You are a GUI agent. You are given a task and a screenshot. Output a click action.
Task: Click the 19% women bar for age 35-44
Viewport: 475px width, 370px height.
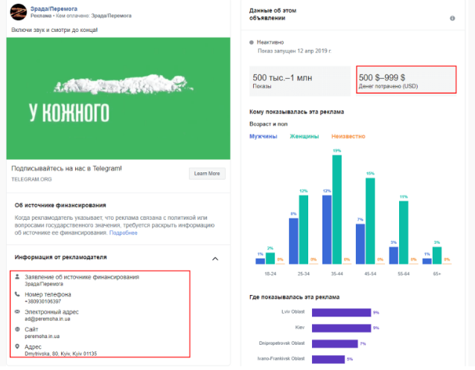(x=337, y=209)
